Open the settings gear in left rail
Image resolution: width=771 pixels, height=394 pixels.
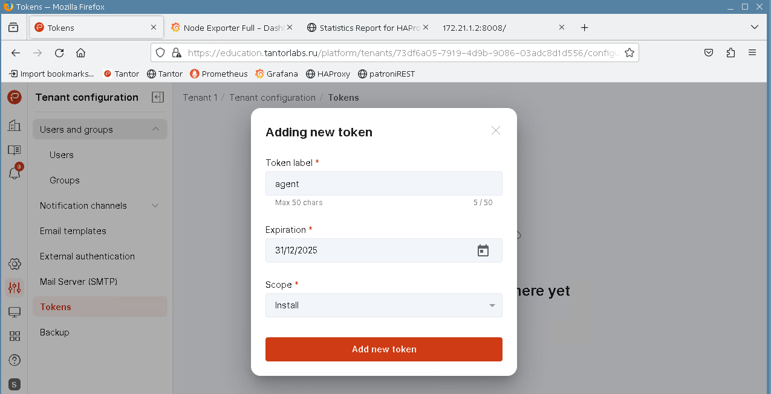[15, 264]
